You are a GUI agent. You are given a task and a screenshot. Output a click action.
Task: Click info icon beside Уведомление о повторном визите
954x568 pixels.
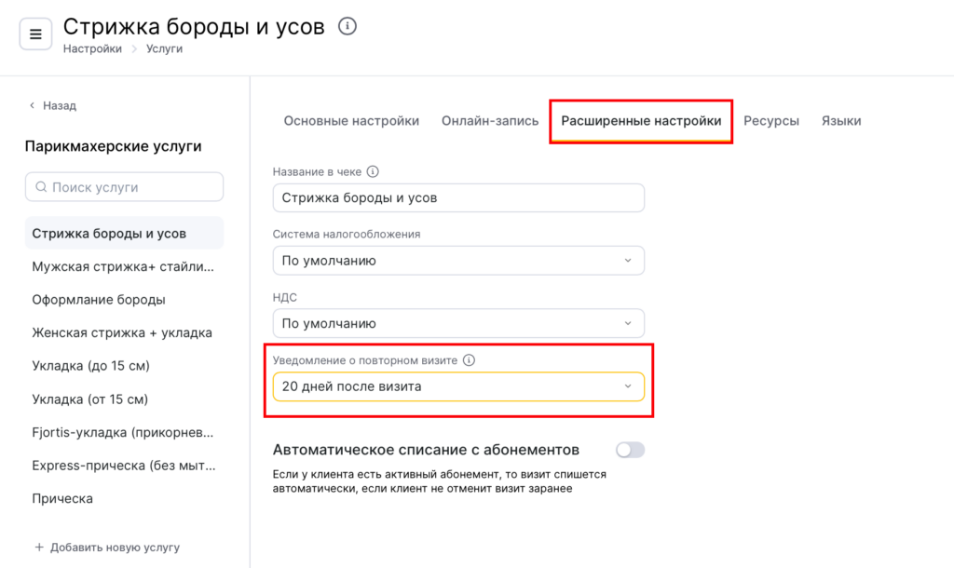point(470,359)
